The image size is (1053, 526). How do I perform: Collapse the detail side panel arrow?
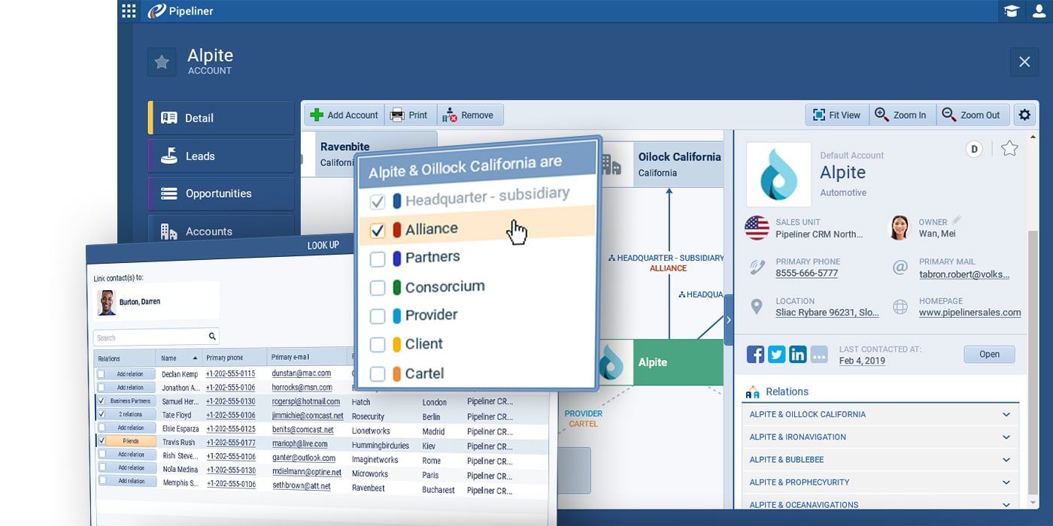point(728,320)
